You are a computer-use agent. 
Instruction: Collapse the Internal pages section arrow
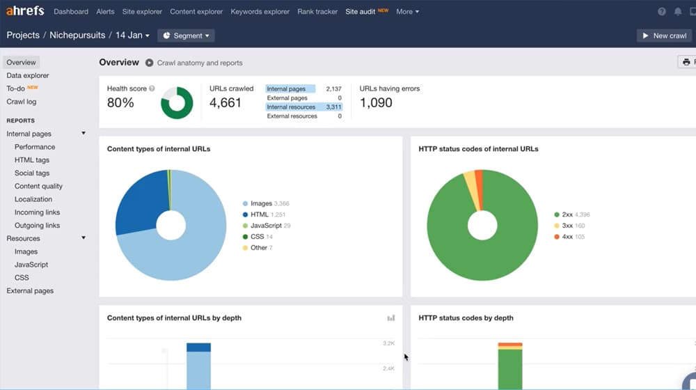(84, 133)
